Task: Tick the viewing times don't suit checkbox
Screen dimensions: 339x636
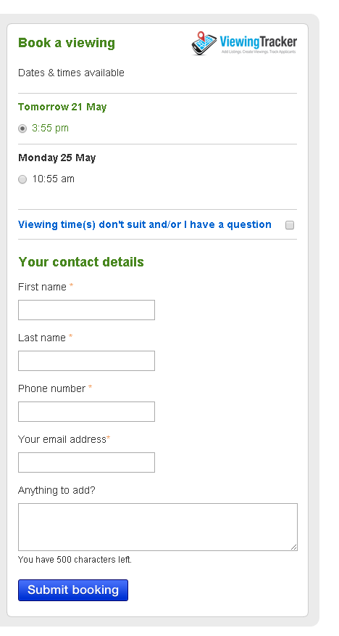Action: [290, 225]
